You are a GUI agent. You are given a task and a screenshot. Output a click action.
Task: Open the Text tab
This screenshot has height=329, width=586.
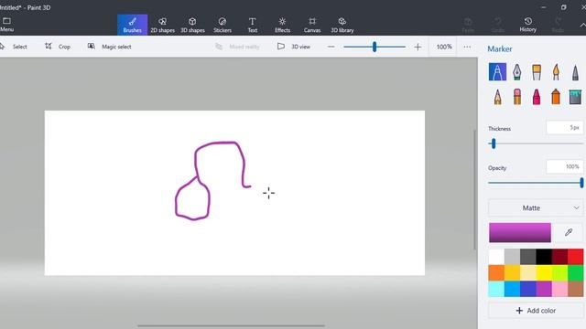click(253, 25)
